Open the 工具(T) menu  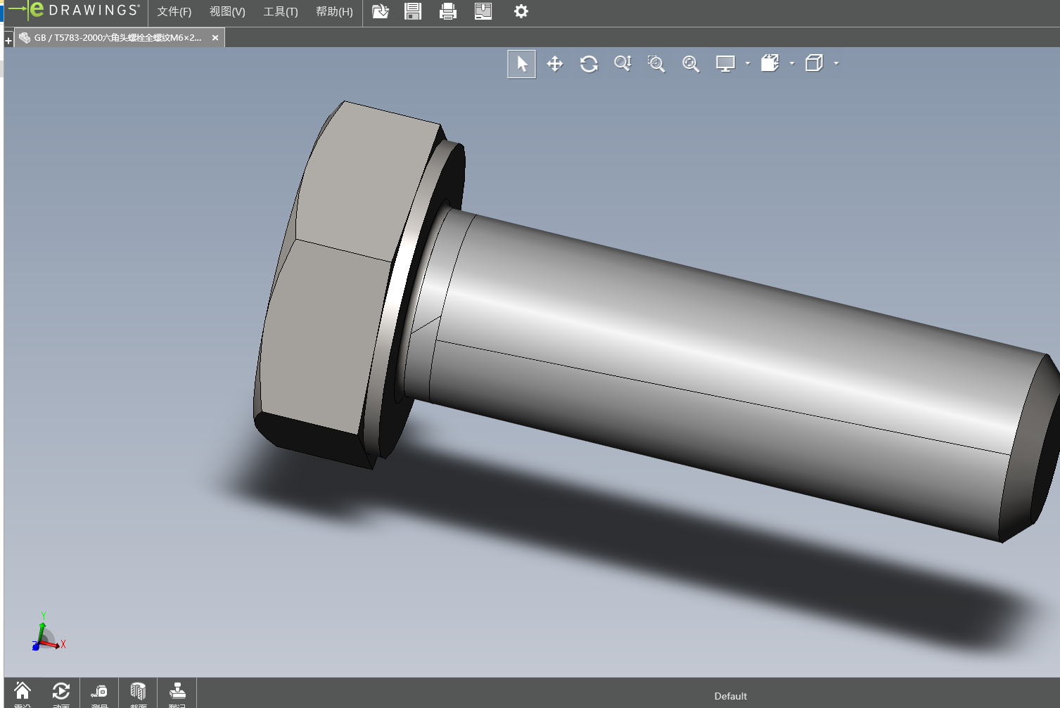click(281, 12)
